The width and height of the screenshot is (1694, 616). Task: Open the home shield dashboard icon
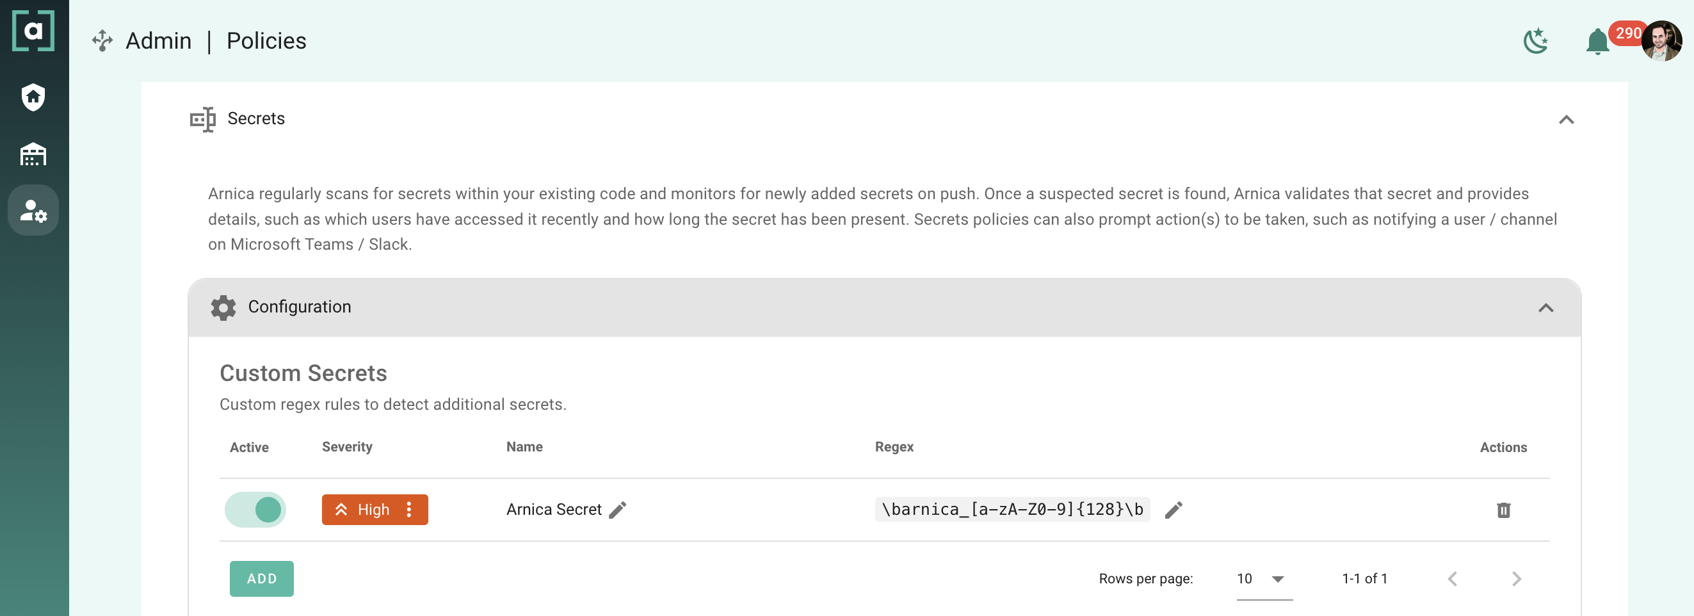click(x=33, y=97)
